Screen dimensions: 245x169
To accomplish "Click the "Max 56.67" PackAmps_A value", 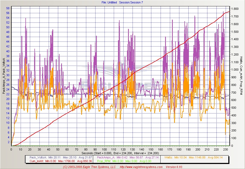I will pyautogui.click(x=137, y=157).
